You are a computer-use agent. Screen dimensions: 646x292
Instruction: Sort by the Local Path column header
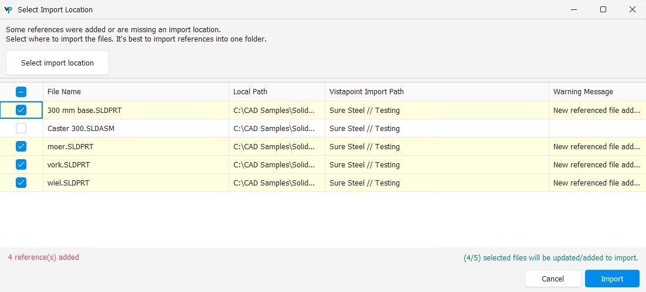tap(277, 92)
